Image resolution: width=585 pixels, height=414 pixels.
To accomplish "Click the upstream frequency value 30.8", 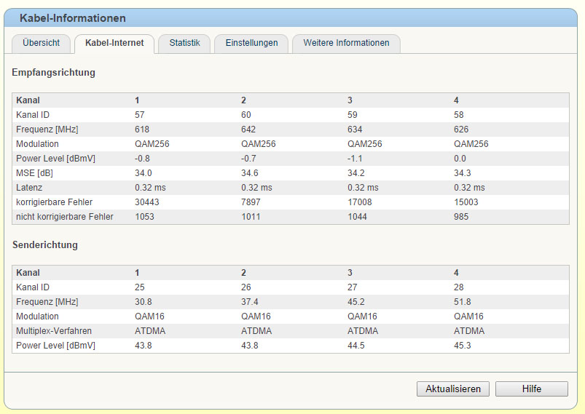I will coord(143,302).
